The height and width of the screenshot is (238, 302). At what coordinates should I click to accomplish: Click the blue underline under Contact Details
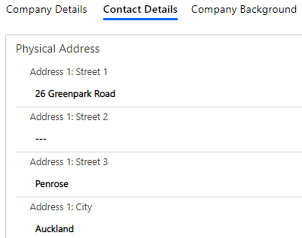(x=140, y=19)
